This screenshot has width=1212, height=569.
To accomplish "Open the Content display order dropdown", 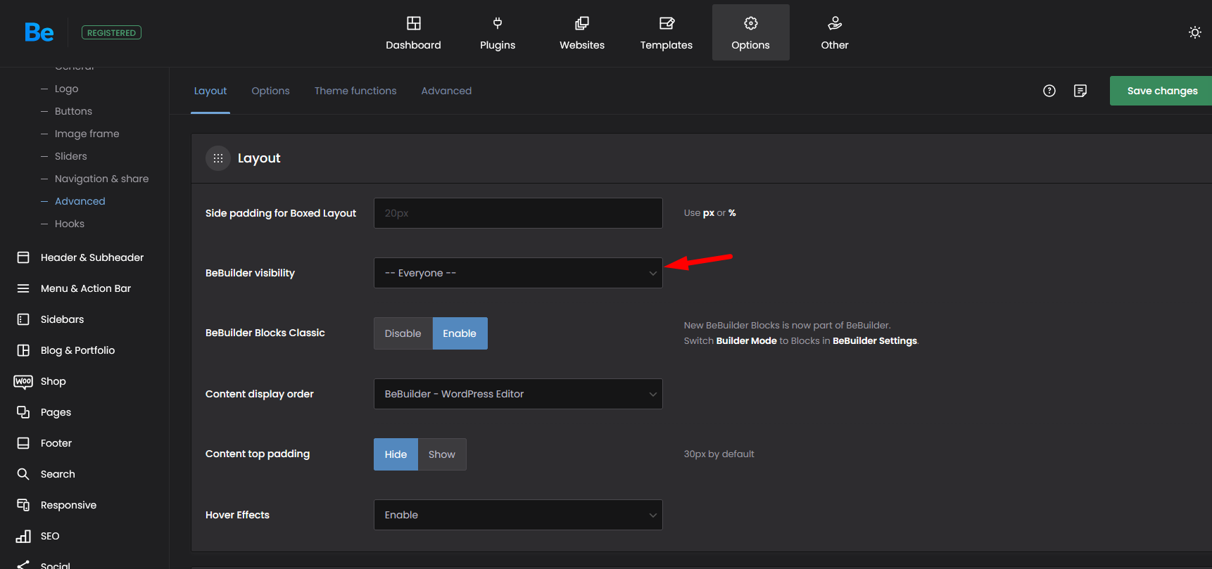I will point(518,394).
